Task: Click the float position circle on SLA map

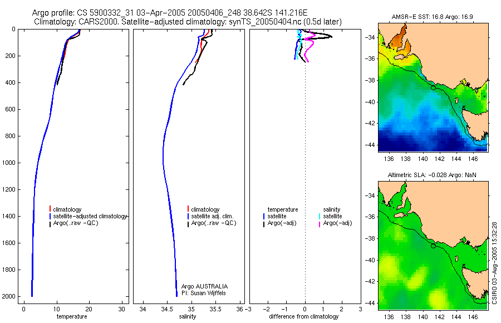Action: 433,246
